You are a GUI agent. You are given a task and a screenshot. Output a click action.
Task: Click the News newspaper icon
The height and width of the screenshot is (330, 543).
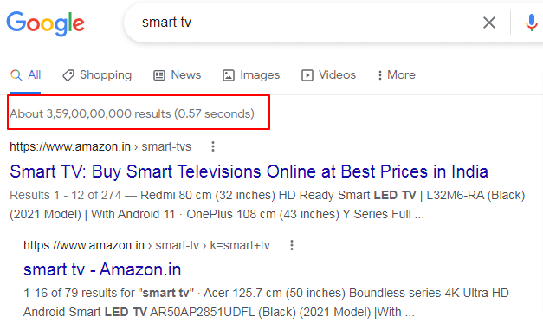(x=159, y=75)
